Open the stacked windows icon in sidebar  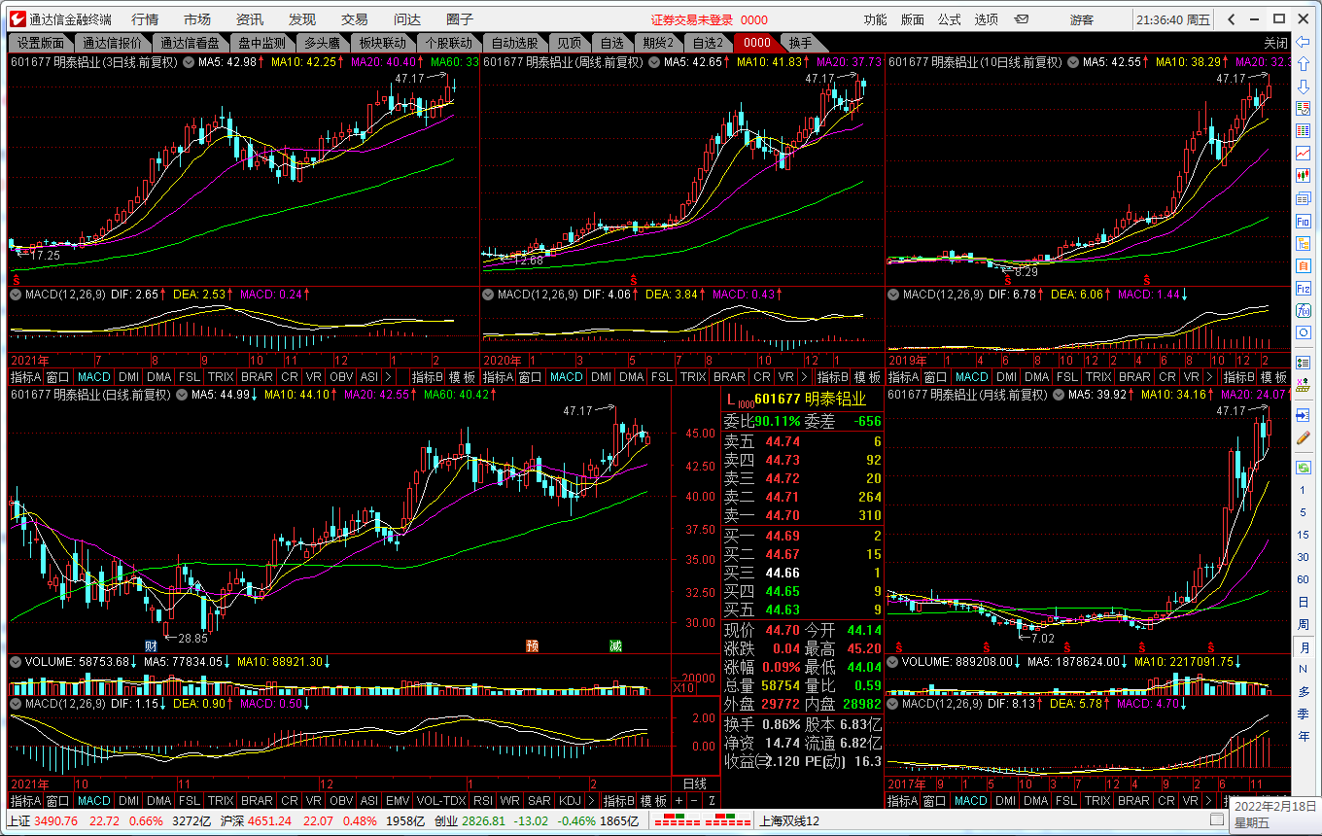[x=1304, y=198]
